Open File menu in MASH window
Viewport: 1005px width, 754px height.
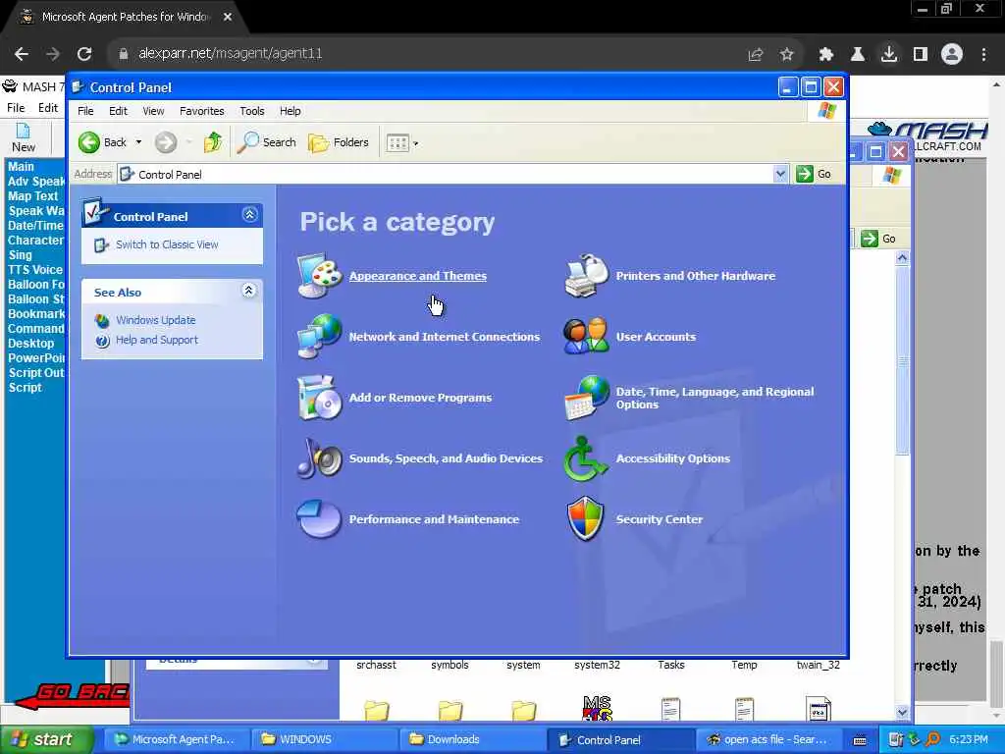tap(16, 108)
